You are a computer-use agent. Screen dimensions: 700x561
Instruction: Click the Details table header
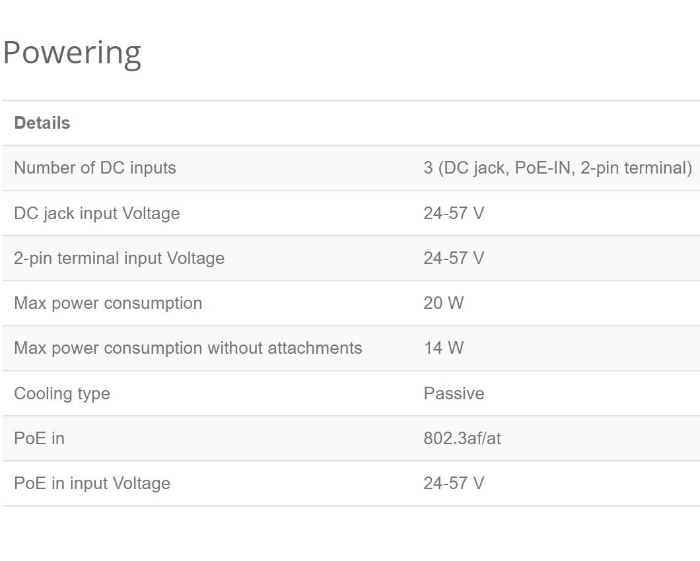click(42, 123)
